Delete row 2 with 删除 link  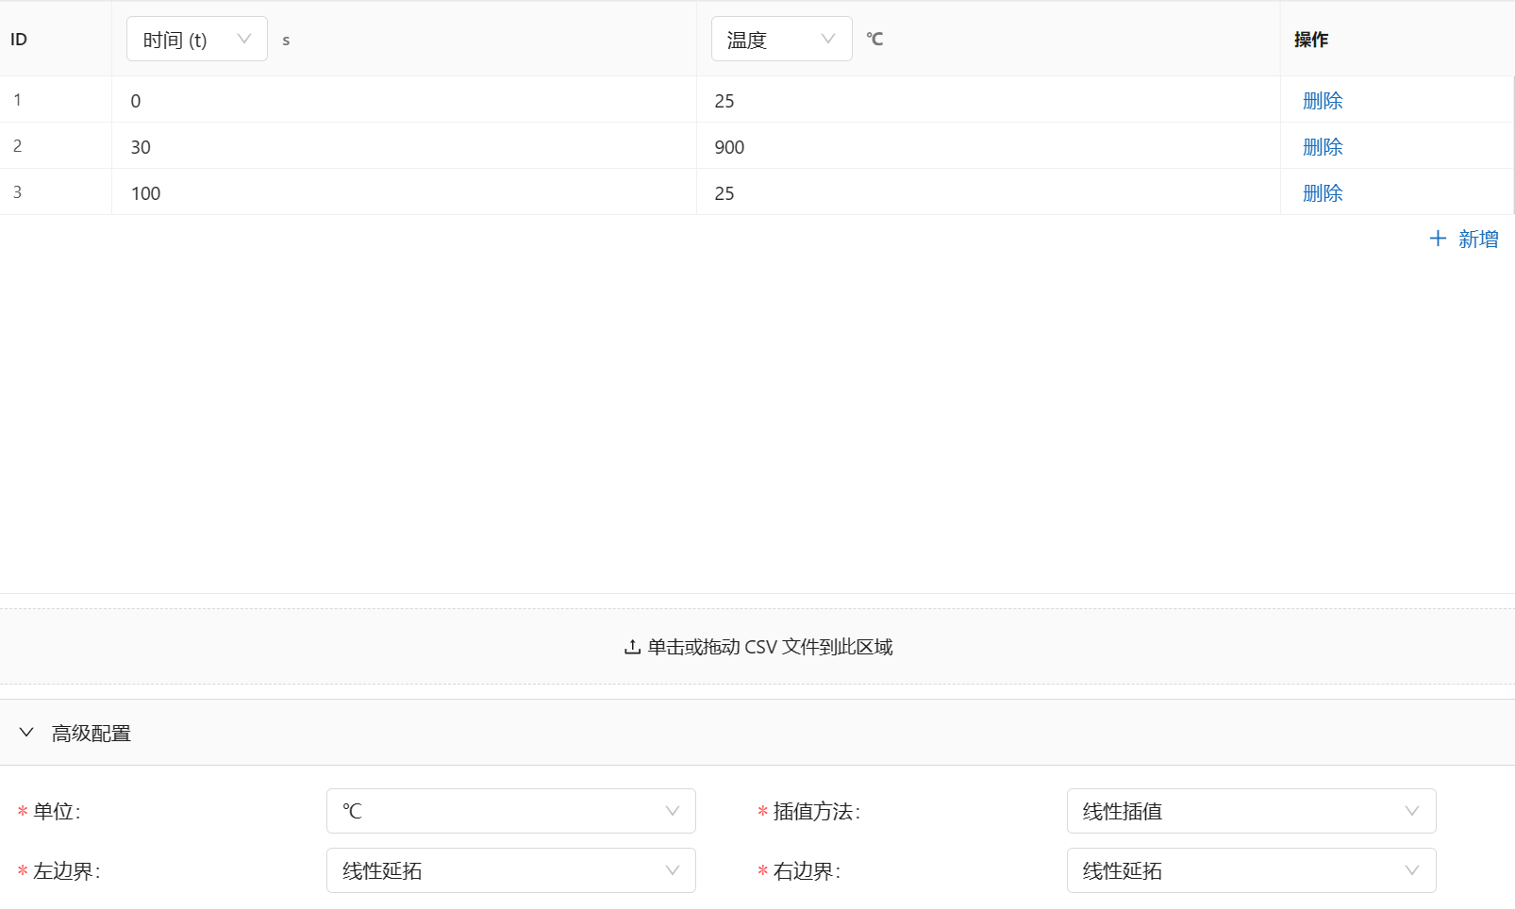[1322, 146]
